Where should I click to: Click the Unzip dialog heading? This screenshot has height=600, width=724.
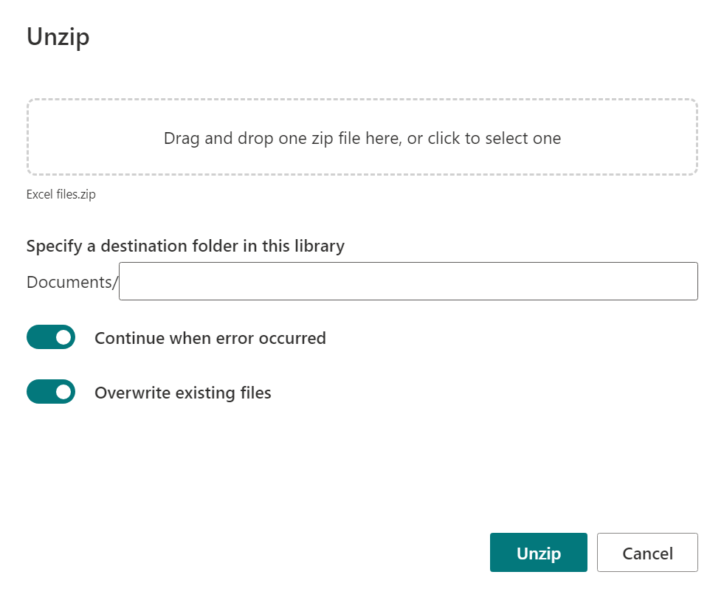click(x=58, y=37)
